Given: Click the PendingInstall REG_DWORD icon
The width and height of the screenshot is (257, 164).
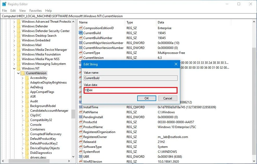Looking at the screenshot, I should (81, 117).
